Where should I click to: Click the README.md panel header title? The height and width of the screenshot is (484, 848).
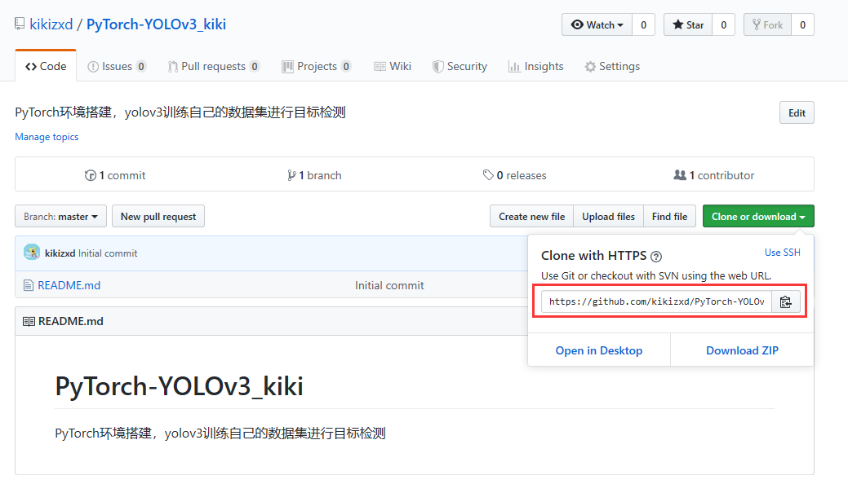(x=71, y=321)
